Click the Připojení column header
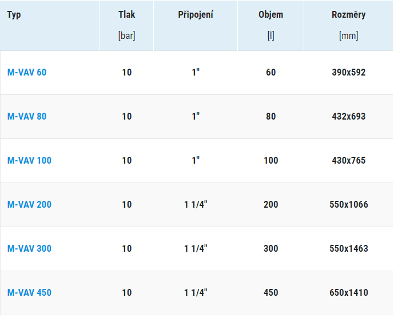 pos(196,15)
